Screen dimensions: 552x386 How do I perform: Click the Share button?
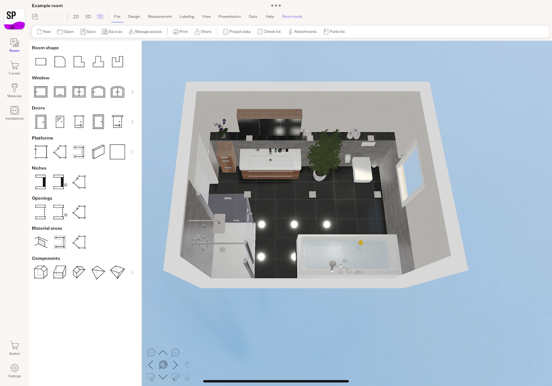(203, 32)
